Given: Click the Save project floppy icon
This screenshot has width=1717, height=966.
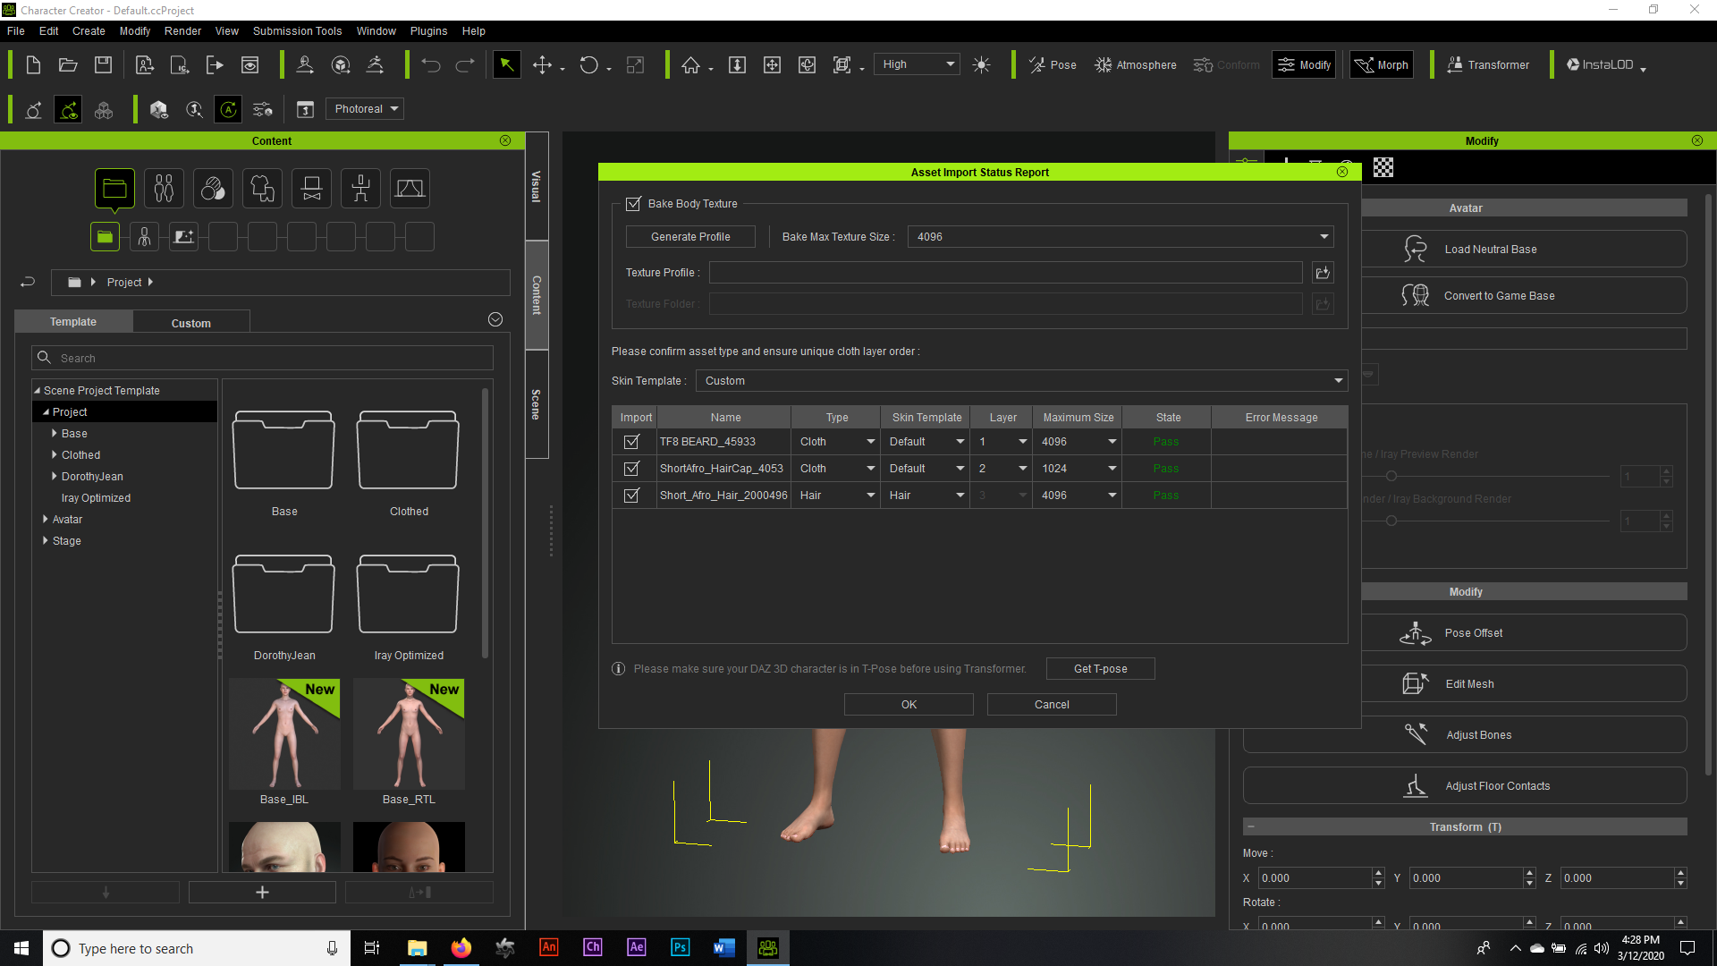Looking at the screenshot, I should tap(103, 64).
